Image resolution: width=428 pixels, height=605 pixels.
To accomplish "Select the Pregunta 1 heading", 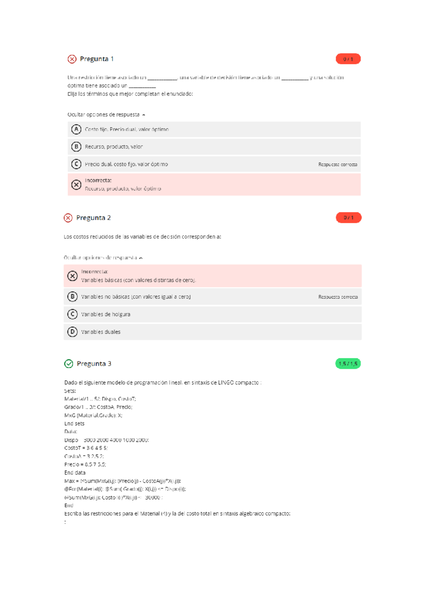I will [96, 59].
